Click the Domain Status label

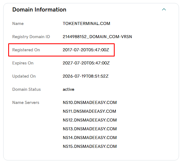[x=27, y=89]
